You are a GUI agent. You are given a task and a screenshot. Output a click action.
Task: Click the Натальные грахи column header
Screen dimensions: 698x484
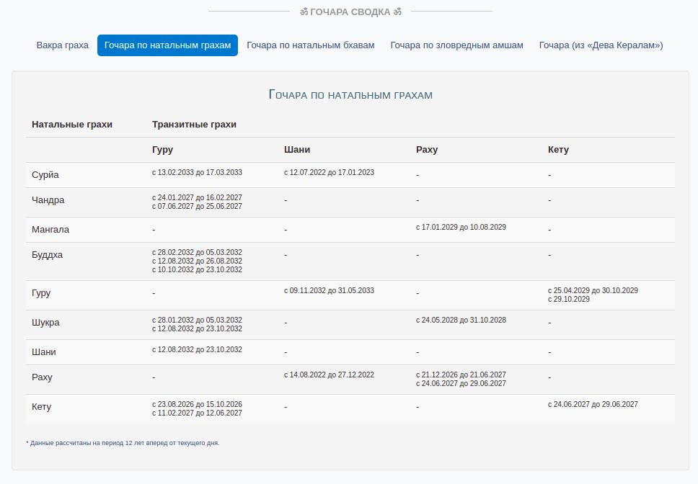point(72,125)
